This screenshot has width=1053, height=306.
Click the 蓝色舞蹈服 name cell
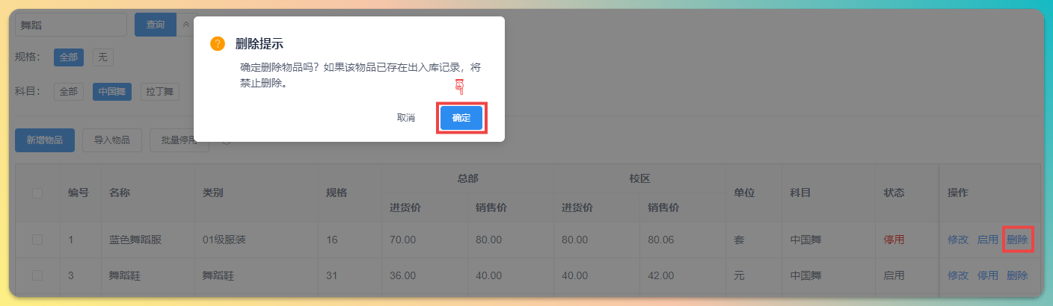click(135, 240)
